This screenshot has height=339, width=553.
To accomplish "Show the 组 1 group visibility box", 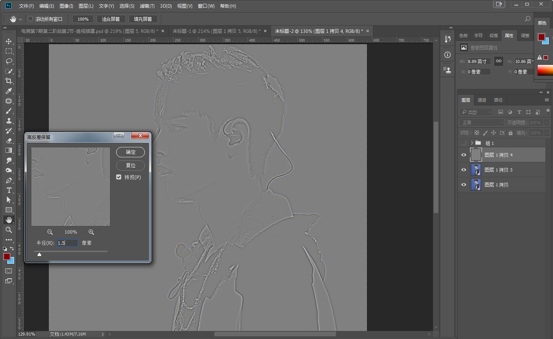I will click(x=464, y=143).
